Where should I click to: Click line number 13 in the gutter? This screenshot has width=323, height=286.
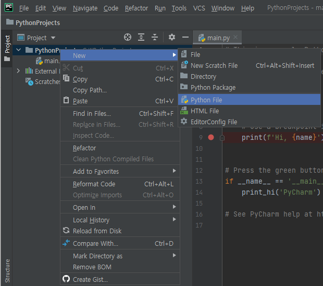pos(199,182)
